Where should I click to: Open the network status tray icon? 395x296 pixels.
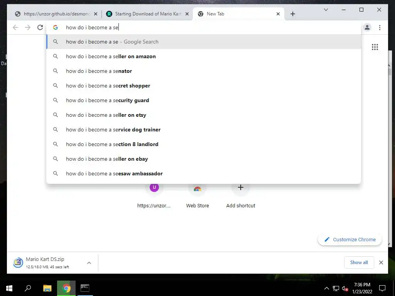pyautogui.click(x=336, y=288)
